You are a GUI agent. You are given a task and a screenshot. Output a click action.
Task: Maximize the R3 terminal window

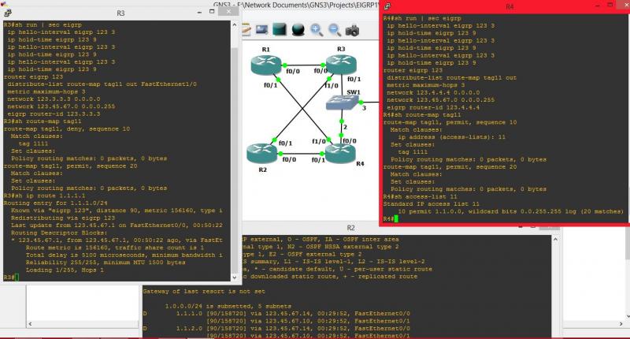pyautogui.click(x=212, y=12)
